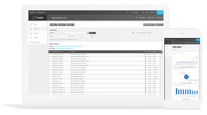Focus the Keywords search input
Viewport: 207px width, 115px height.
[x=74, y=33]
